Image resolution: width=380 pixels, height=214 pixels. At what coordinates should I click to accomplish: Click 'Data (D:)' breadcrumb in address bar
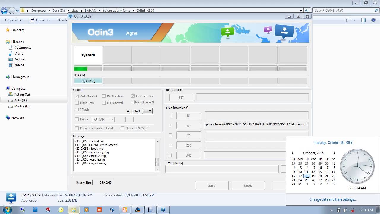(58, 10)
